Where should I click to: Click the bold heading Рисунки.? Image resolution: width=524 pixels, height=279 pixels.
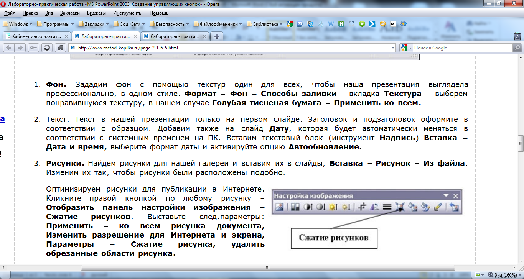[65, 164]
